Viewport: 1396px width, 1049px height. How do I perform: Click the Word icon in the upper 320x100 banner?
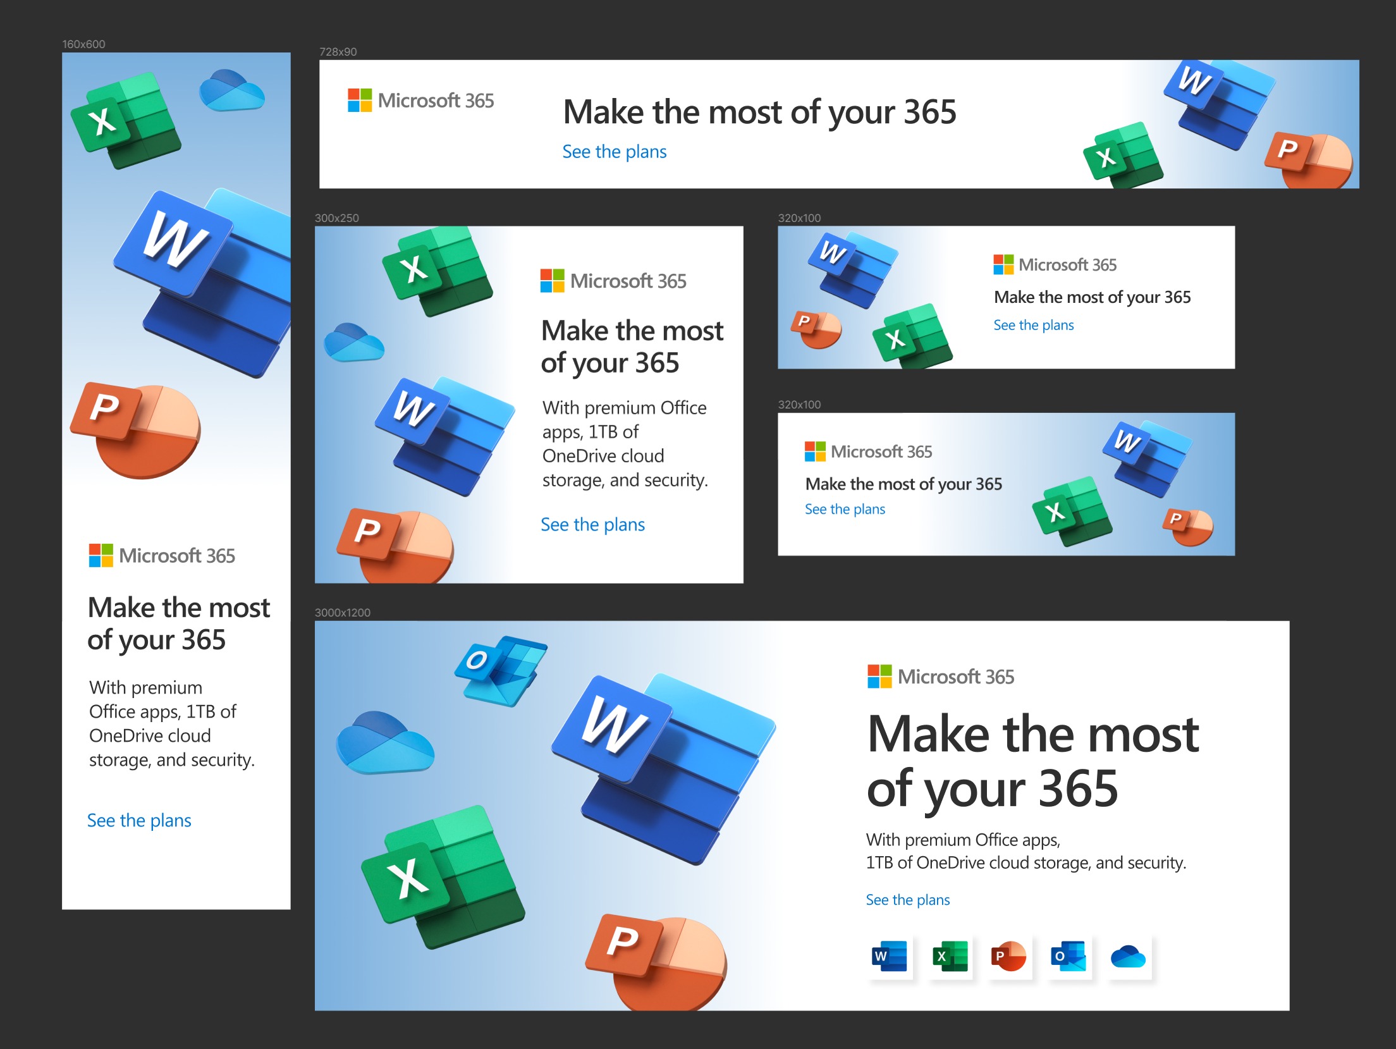[853, 270]
